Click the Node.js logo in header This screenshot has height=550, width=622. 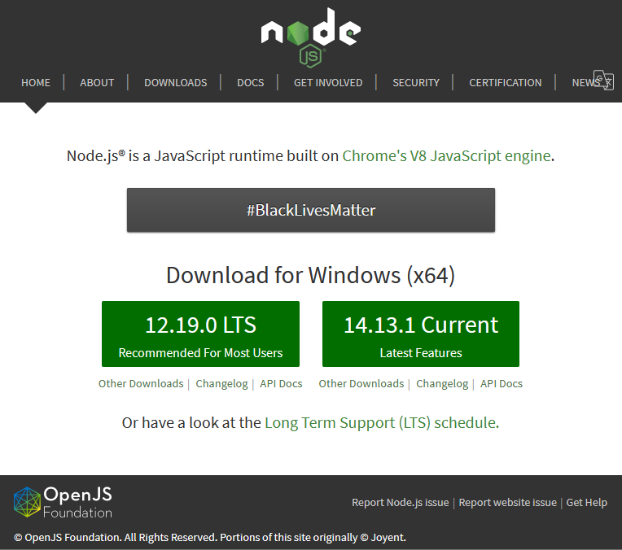pyautogui.click(x=311, y=37)
